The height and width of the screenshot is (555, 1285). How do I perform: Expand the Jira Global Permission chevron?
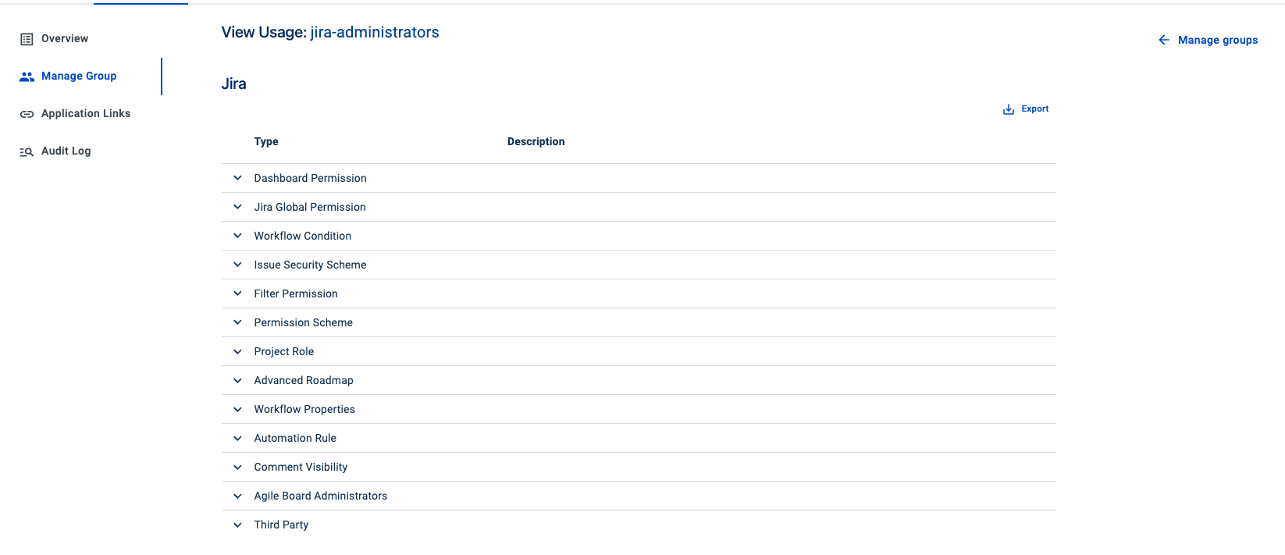237,207
